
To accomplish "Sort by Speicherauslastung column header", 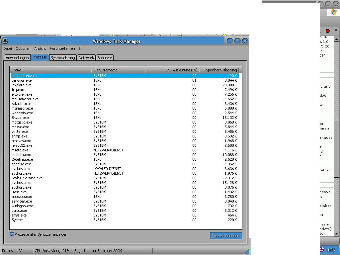I will click(219, 70).
